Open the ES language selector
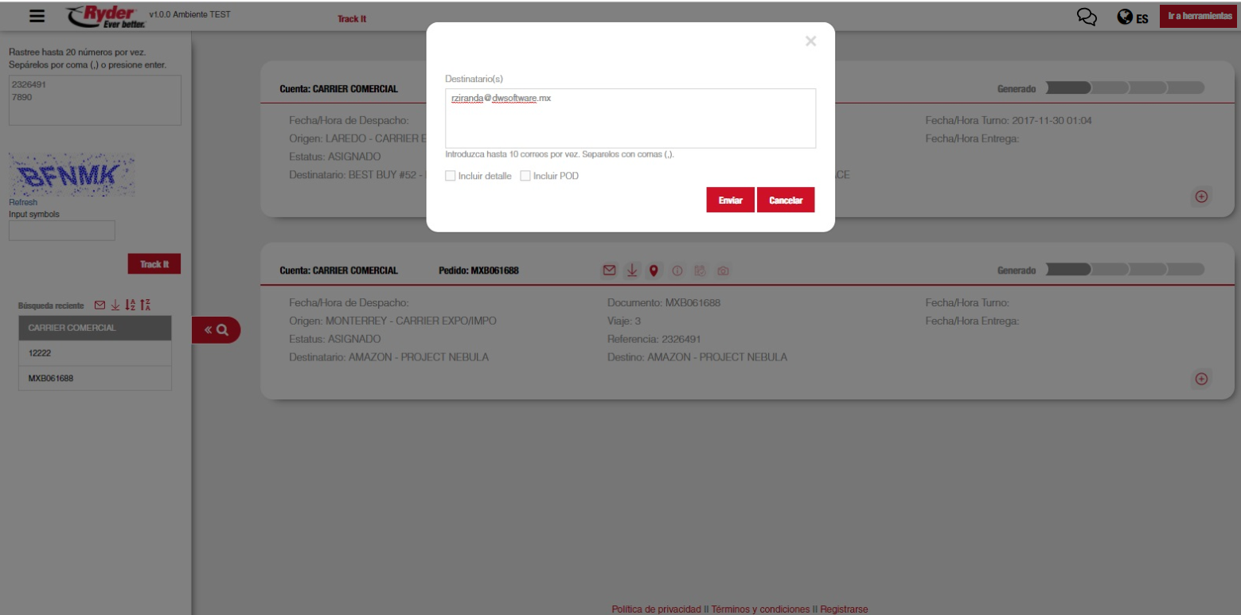1241x615 pixels. pyautogui.click(x=1134, y=18)
